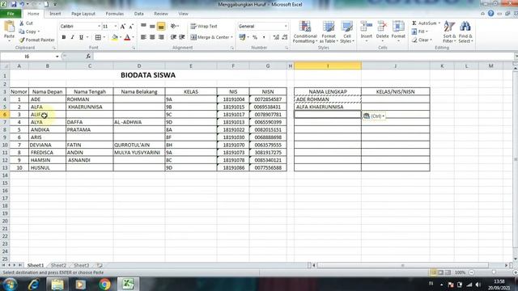Viewport: 518px width, 291px height.
Task: Click the Align Text Right icon
Action: [161, 37]
